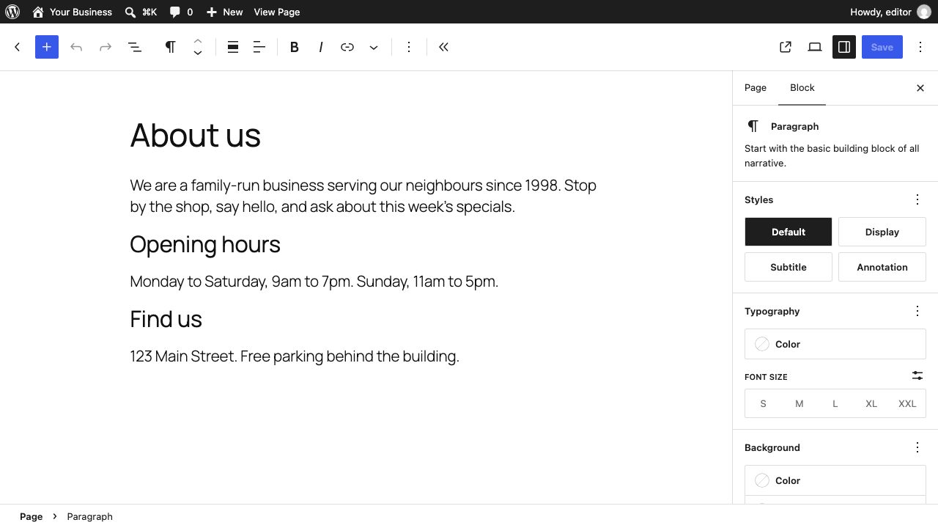Select the Default paragraph style
The image size is (938, 528).
(789, 232)
